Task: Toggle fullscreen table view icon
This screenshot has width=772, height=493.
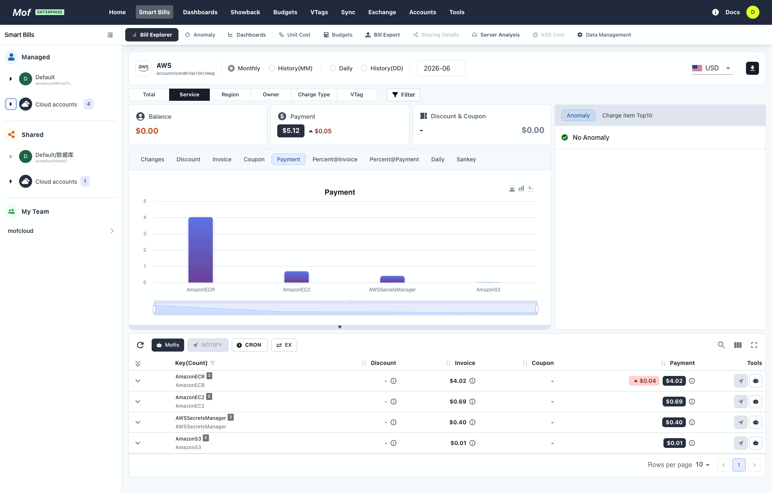Action: pos(754,345)
